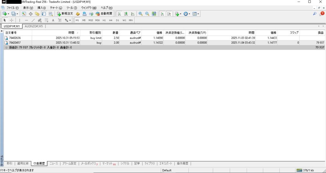The image size is (326, 173).
Task: Switch to the 取引 terminal tab
Action: (10, 163)
